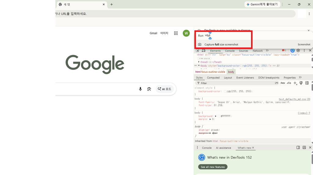Screen dimensions: 313x175
Task: Open a new browser tab
Action: (x=112, y=4)
